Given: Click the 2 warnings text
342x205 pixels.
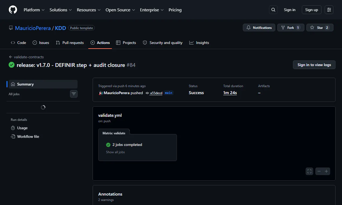Looking at the screenshot, I should click(106, 200).
